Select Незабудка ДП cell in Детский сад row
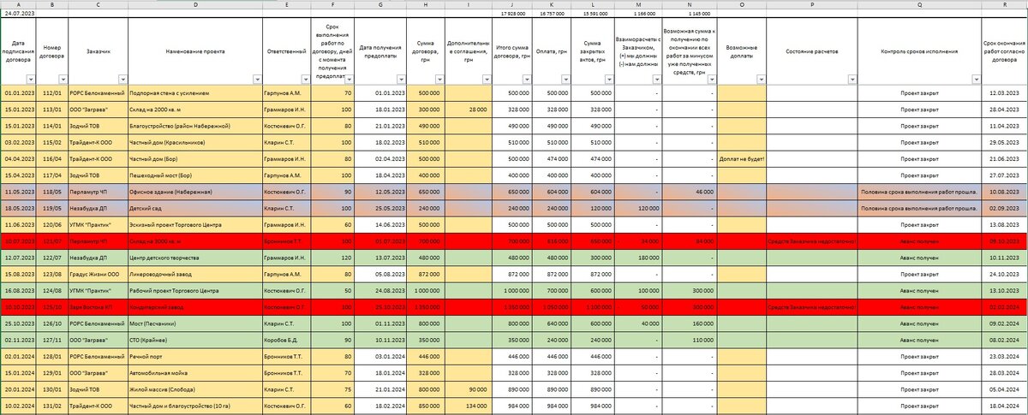 pos(99,208)
